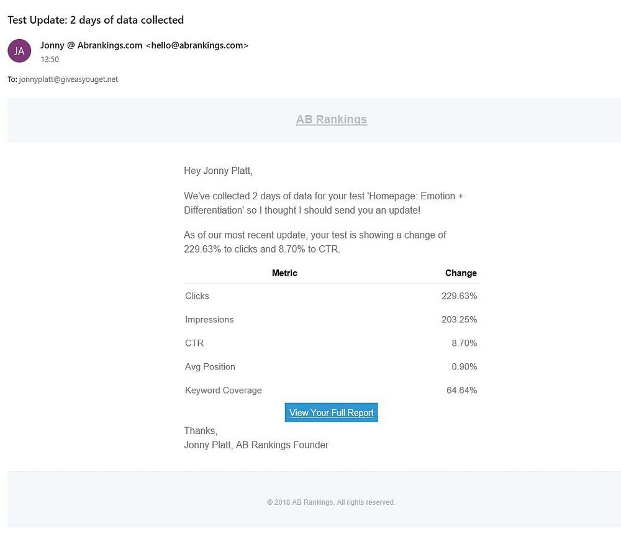The height and width of the screenshot is (539, 621).
Task: Click the recipient address jonnyplatt@giveasyouget.net
Action: [x=68, y=79]
